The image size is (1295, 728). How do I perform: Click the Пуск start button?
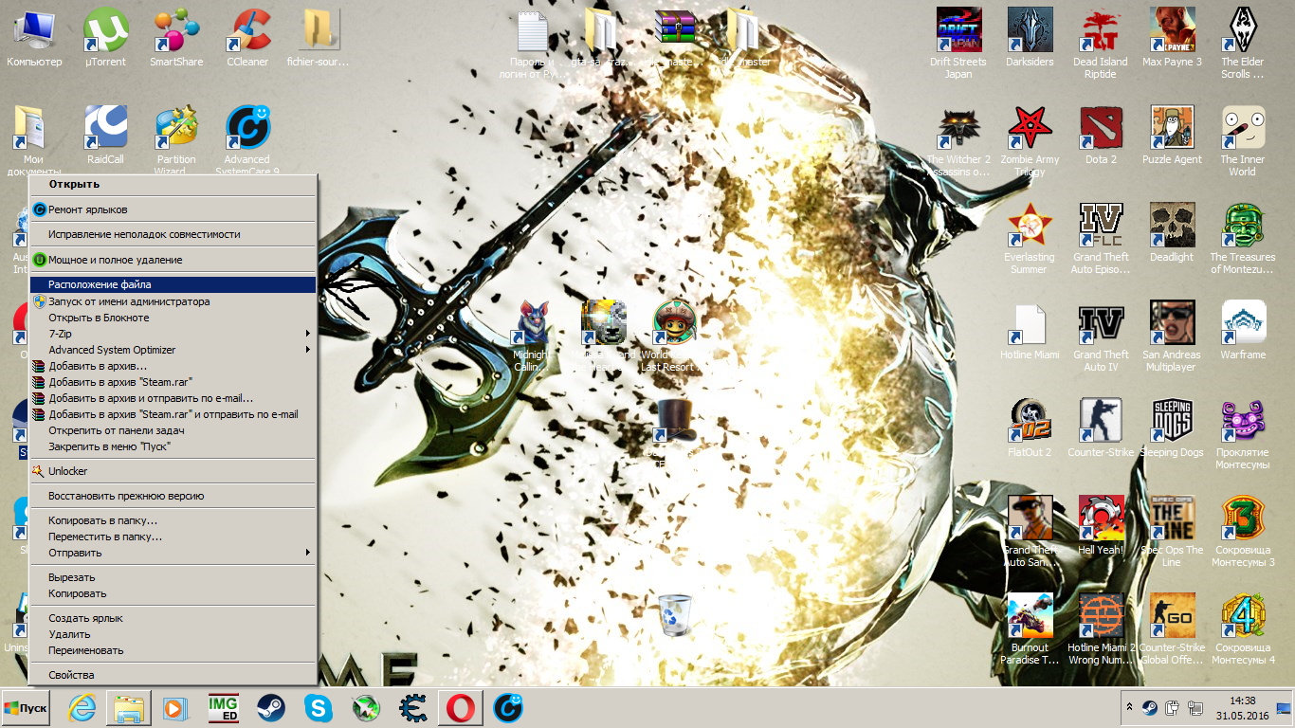[x=26, y=708]
